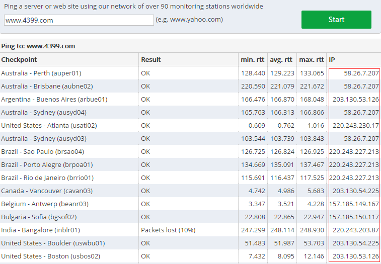Select the Argentina - Buenos Aires checkpoint
The height and width of the screenshot is (264, 381).
point(54,100)
